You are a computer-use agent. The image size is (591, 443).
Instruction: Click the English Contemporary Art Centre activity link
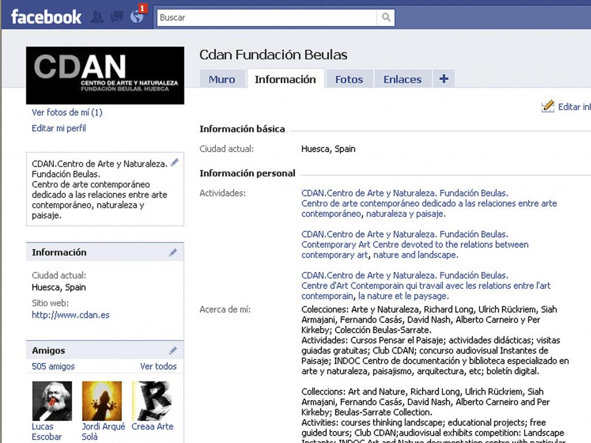pyautogui.click(x=415, y=244)
